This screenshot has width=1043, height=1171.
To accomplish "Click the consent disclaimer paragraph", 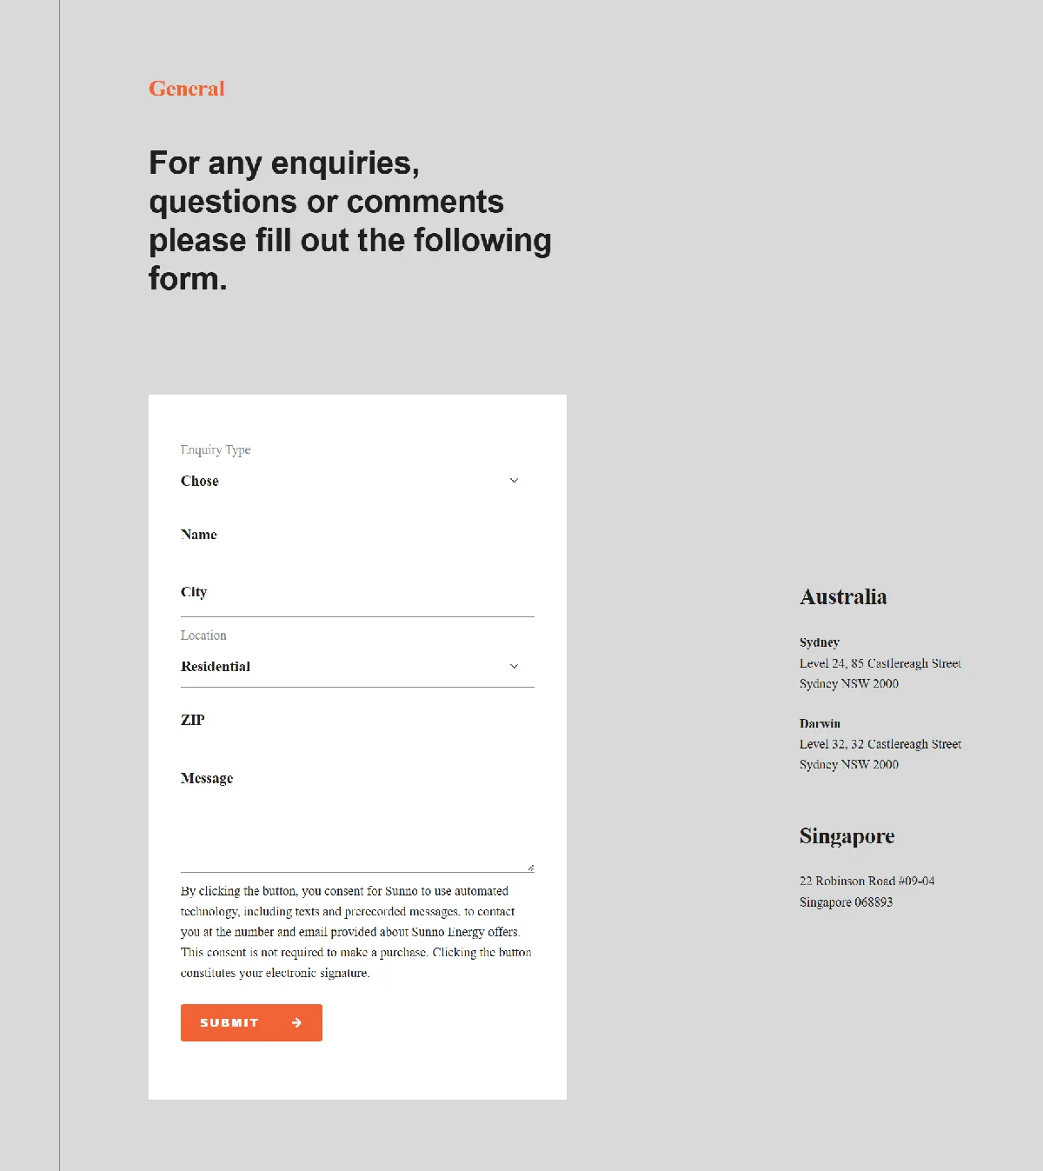I will (x=355, y=932).
